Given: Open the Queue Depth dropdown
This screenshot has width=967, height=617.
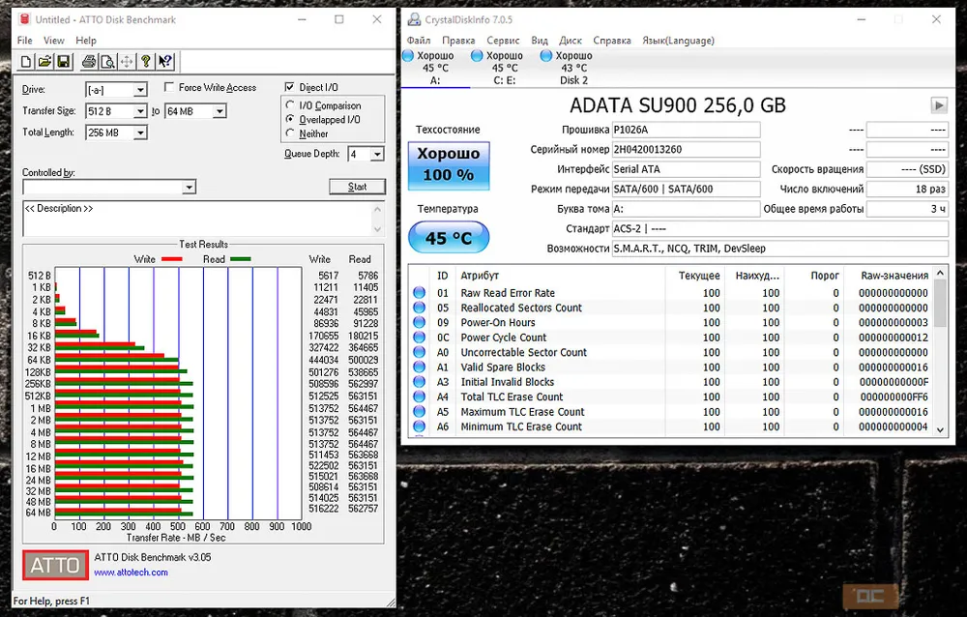Looking at the screenshot, I should (377, 155).
